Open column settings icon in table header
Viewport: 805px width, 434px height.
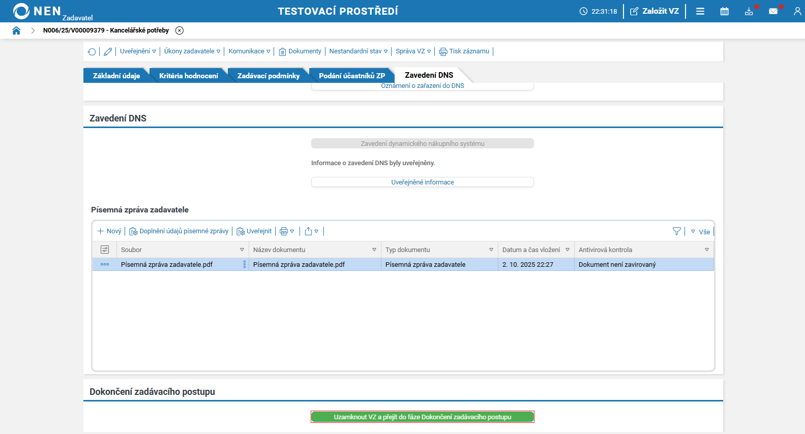pyautogui.click(x=105, y=250)
